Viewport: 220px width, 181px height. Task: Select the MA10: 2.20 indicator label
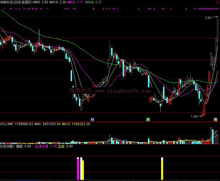58,2
